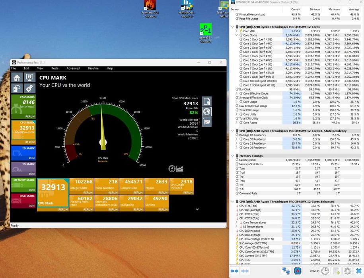Rerun the PassMark rating test
Screen dimensions: 364x278
(30, 116)
